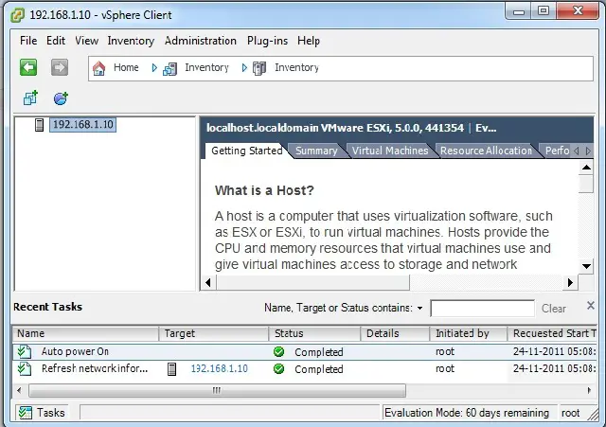Viewport: 606px width, 427px height.
Task: Switch to the Resource Allocation tab
Action: 486,151
